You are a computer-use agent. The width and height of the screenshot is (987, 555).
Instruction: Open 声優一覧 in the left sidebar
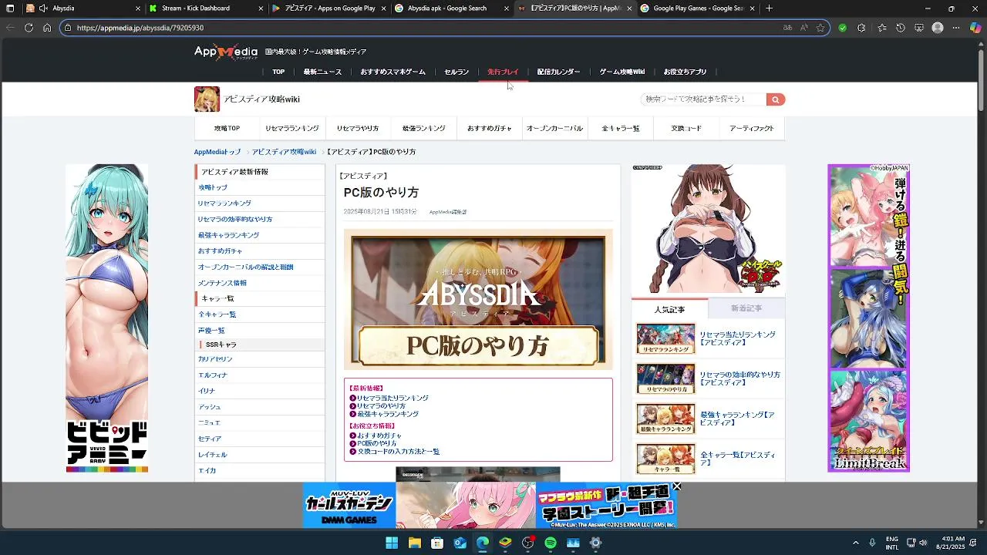point(211,331)
